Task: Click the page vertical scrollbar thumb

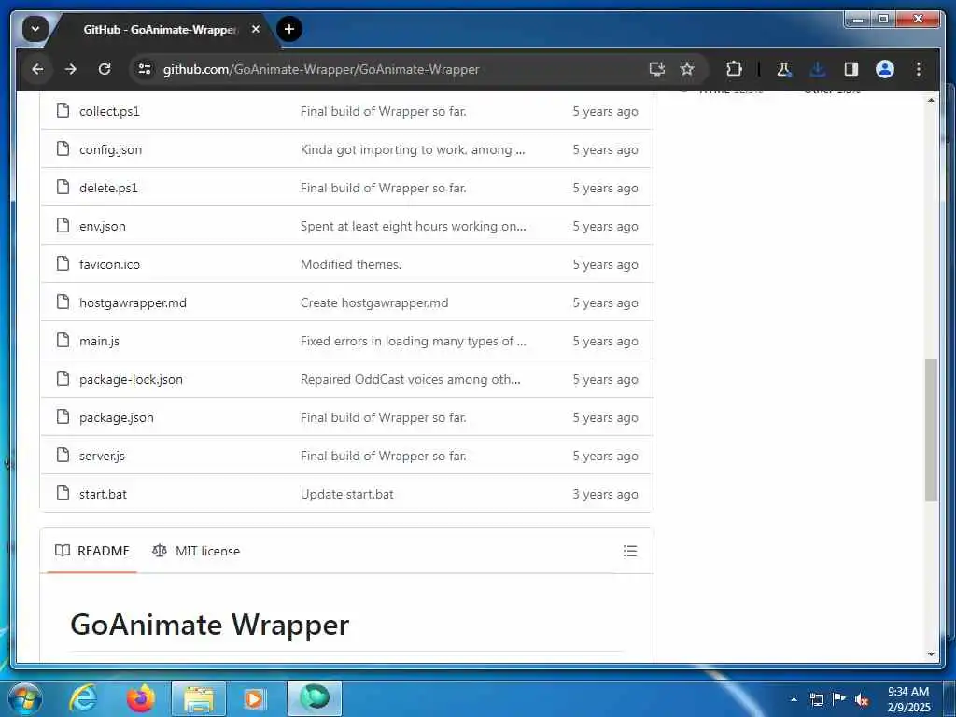Action: click(x=931, y=429)
